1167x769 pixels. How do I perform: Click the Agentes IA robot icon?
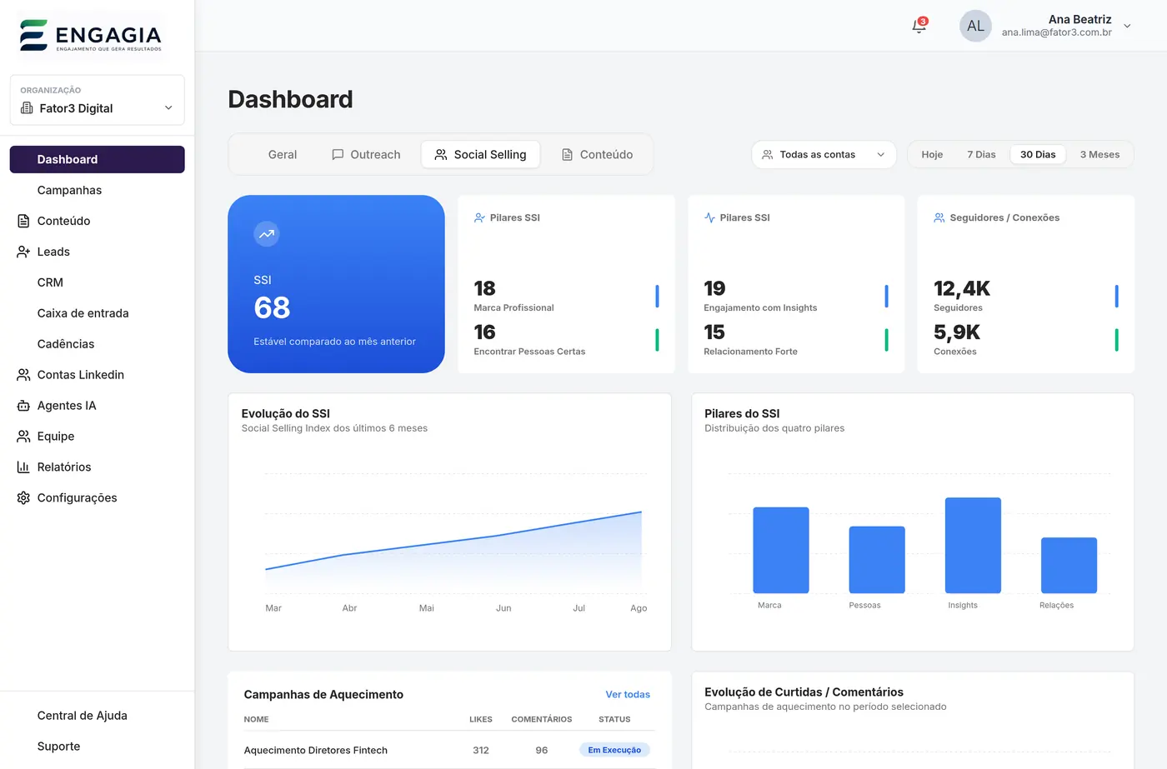click(x=23, y=406)
